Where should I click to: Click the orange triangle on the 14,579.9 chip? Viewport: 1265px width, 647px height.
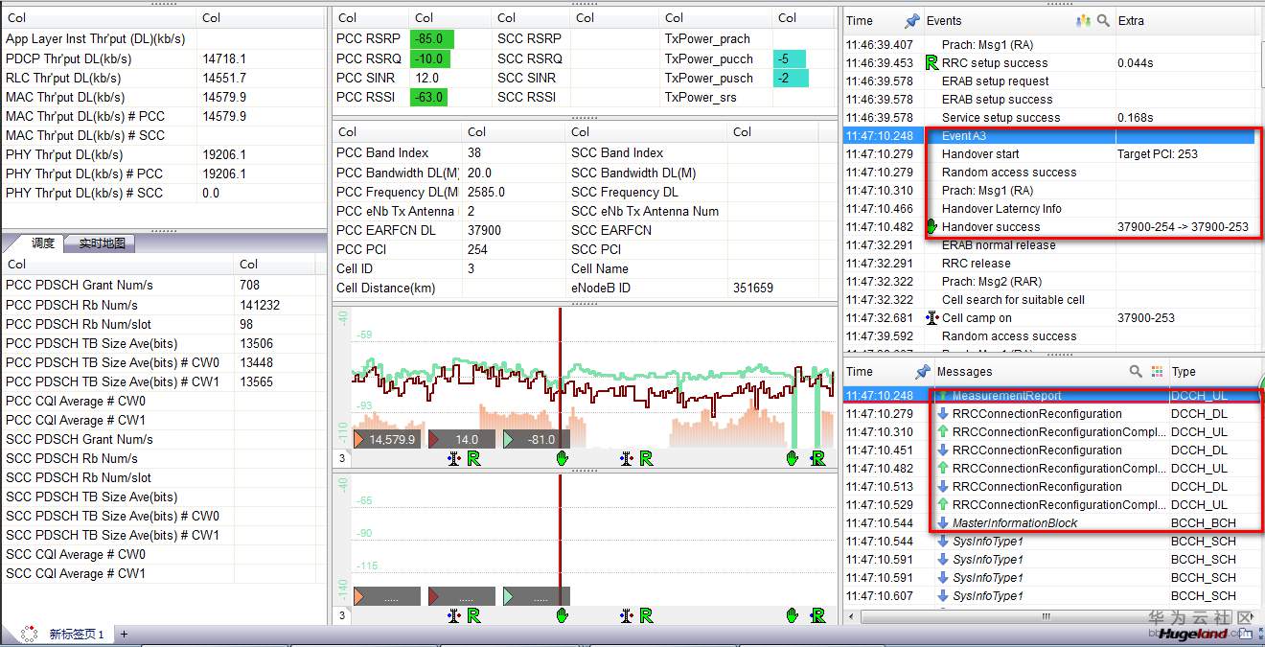(359, 439)
